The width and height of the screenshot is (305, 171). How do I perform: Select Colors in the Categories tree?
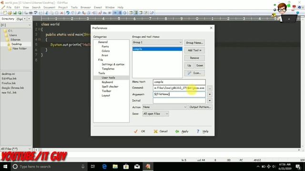106,51
